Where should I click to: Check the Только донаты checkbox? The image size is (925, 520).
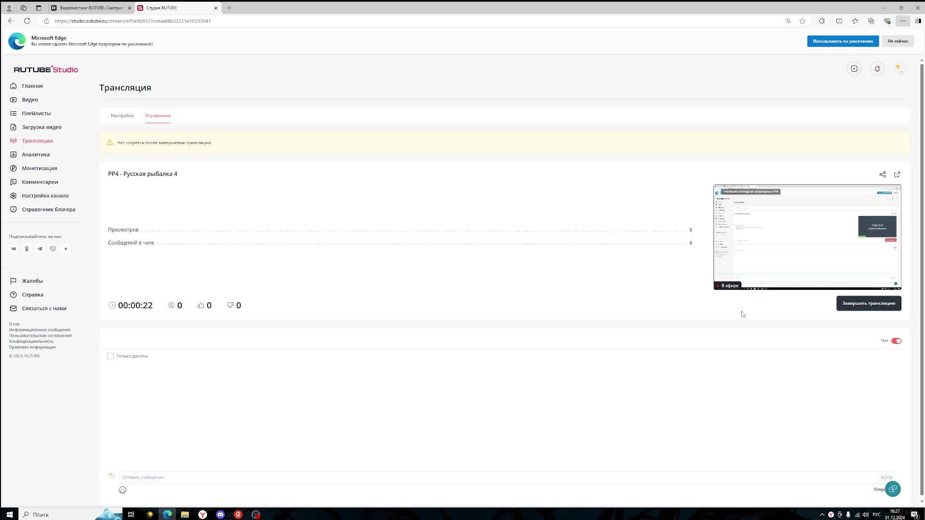coord(110,356)
